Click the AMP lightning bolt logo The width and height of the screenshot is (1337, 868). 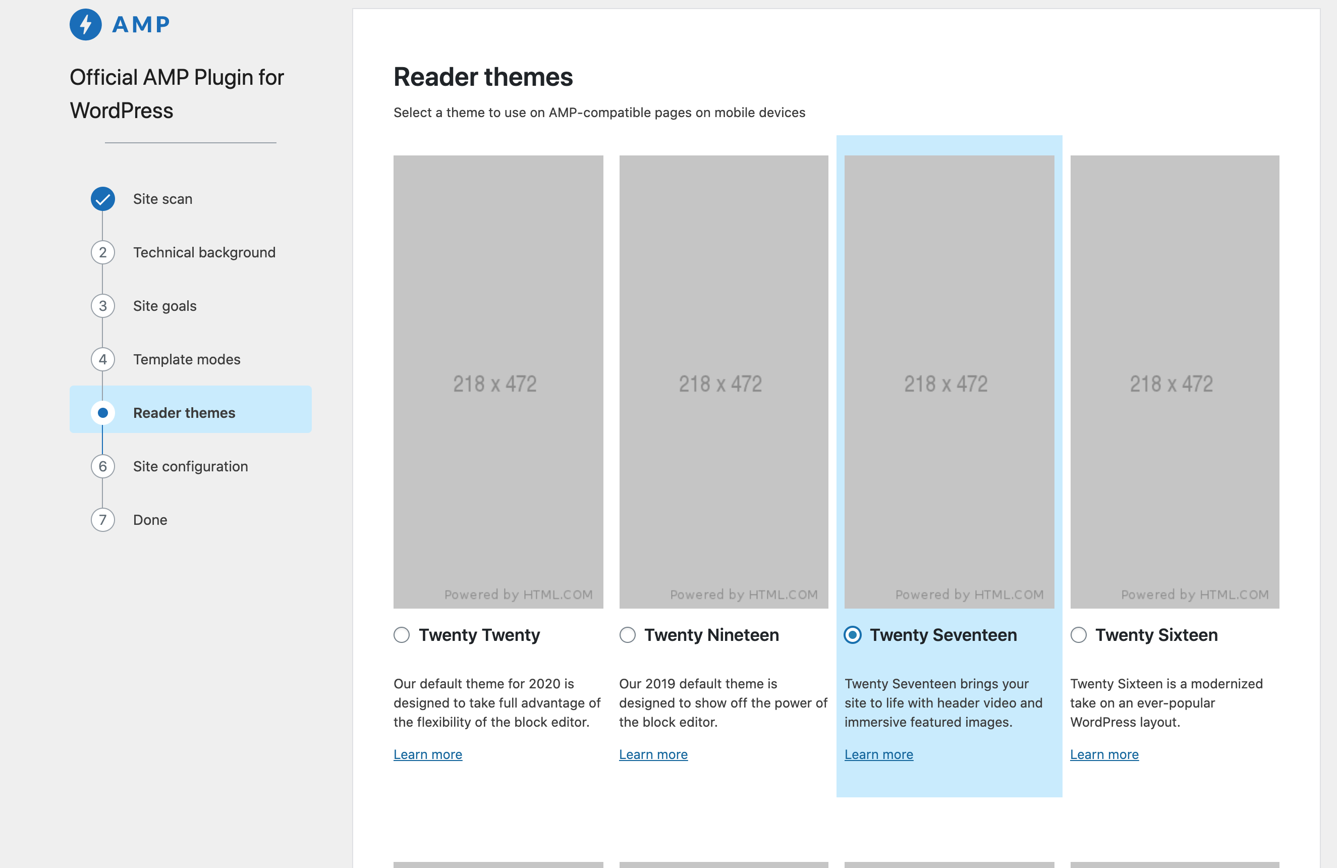coord(85,24)
